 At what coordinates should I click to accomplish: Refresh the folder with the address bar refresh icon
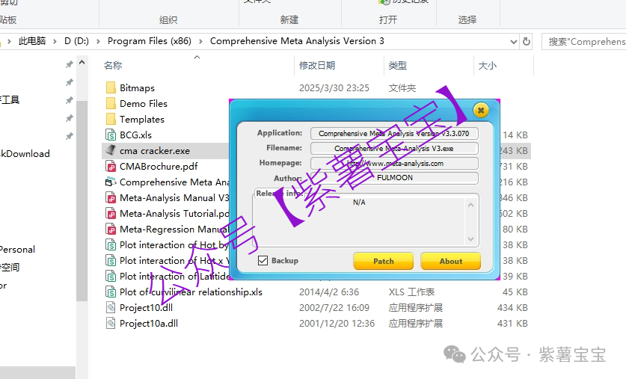coord(527,42)
